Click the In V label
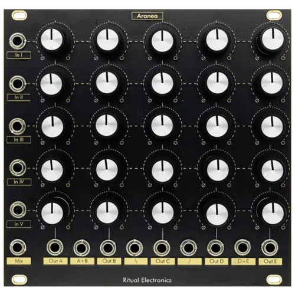The image size is (295, 295). coord(19,224)
